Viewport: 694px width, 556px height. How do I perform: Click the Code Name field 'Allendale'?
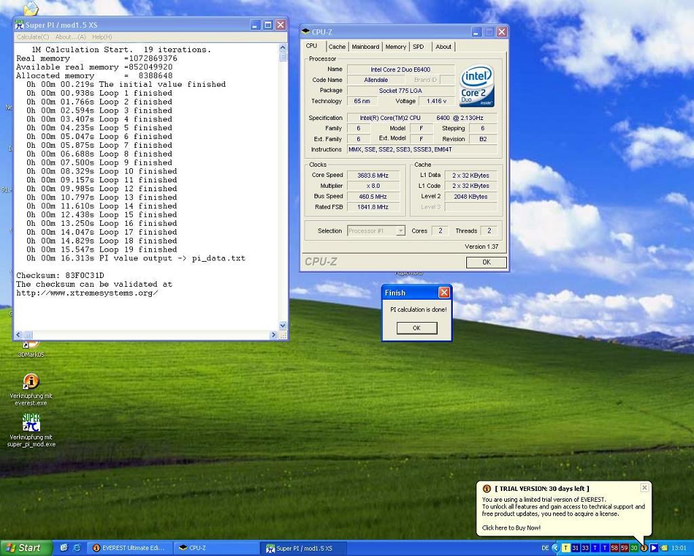375,80
